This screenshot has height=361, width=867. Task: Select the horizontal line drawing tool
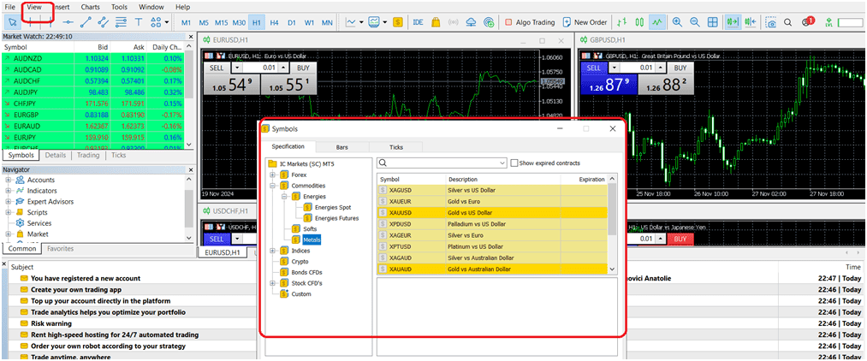pos(68,22)
